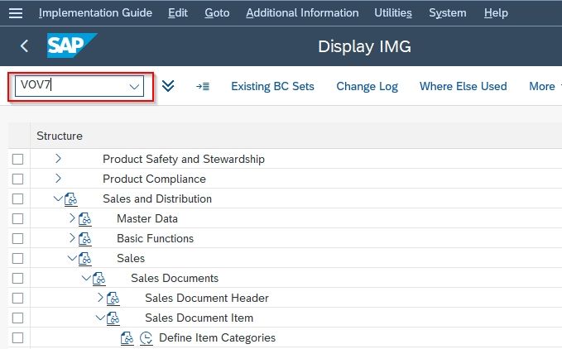Select the Product Safety and Stewardship text

tap(184, 159)
